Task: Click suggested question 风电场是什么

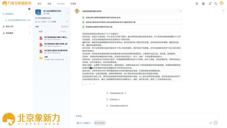Action: click(x=115, y=99)
